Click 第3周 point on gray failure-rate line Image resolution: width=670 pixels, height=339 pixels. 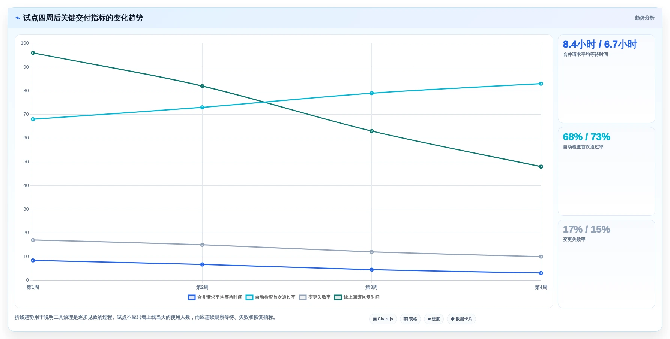click(x=372, y=252)
